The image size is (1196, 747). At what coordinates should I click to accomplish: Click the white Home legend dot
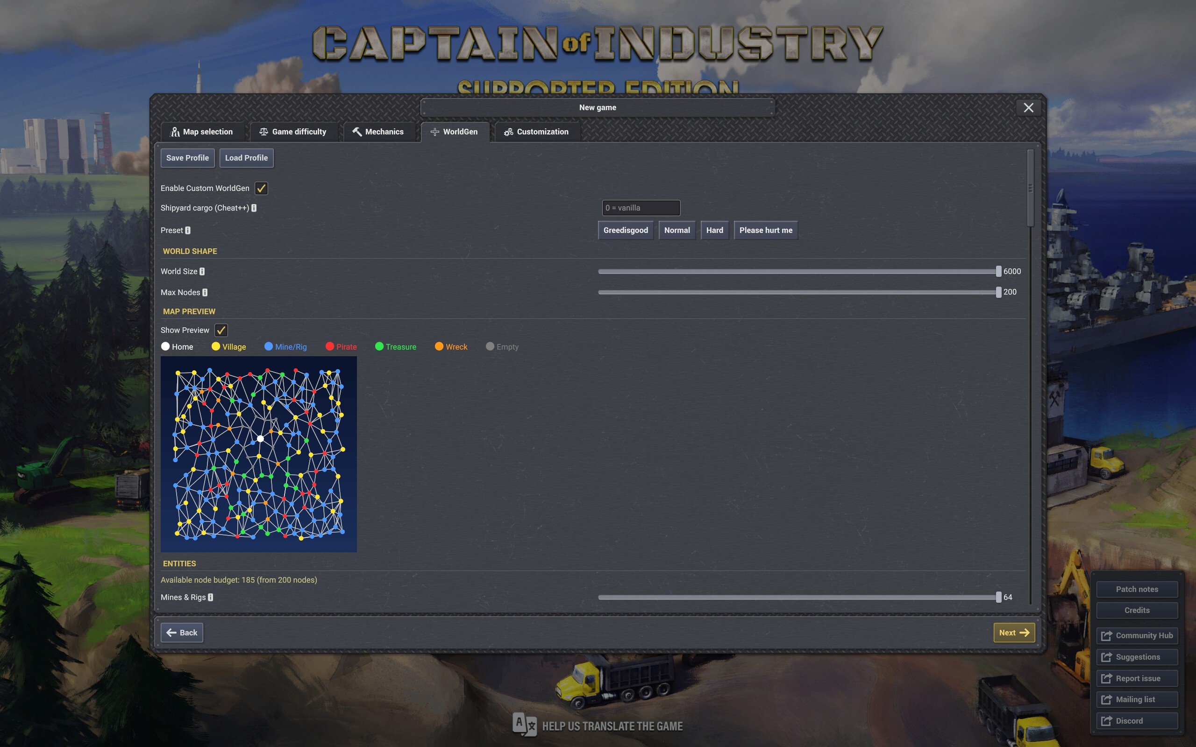pyautogui.click(x=165, y=346)
